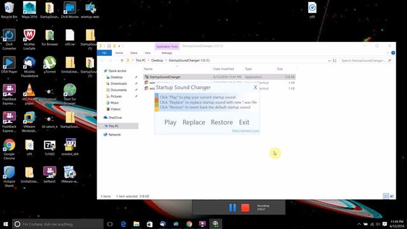Click Restore in Startup Sound Changer
Screen dimensions: 407x229
pyautogui.click(x=222, y=122)
